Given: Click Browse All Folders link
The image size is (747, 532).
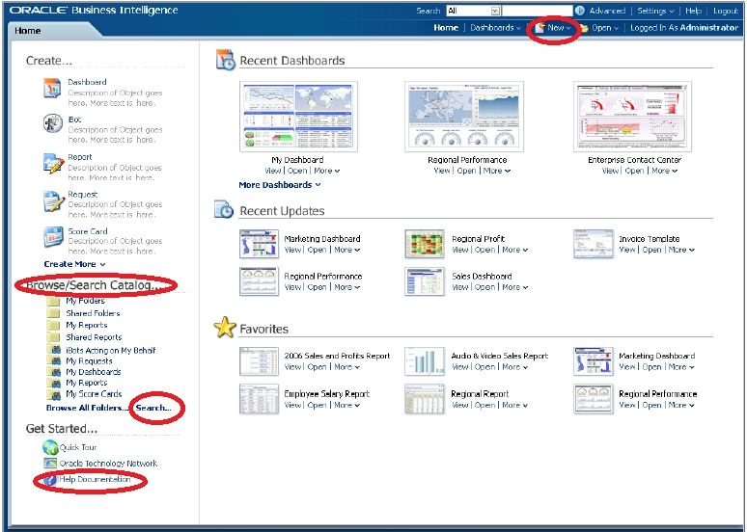Looking at the screenshot, I should click(87, 408).
